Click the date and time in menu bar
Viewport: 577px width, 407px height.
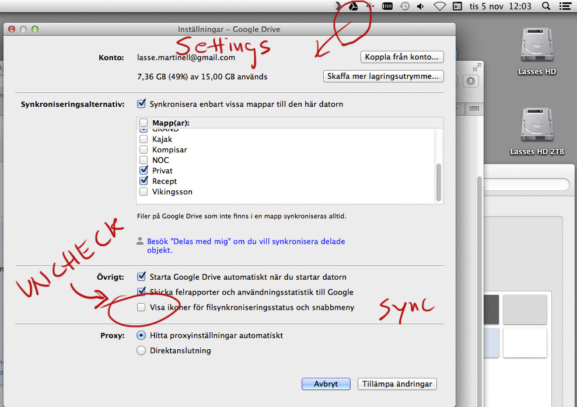(x=500, y=6)
